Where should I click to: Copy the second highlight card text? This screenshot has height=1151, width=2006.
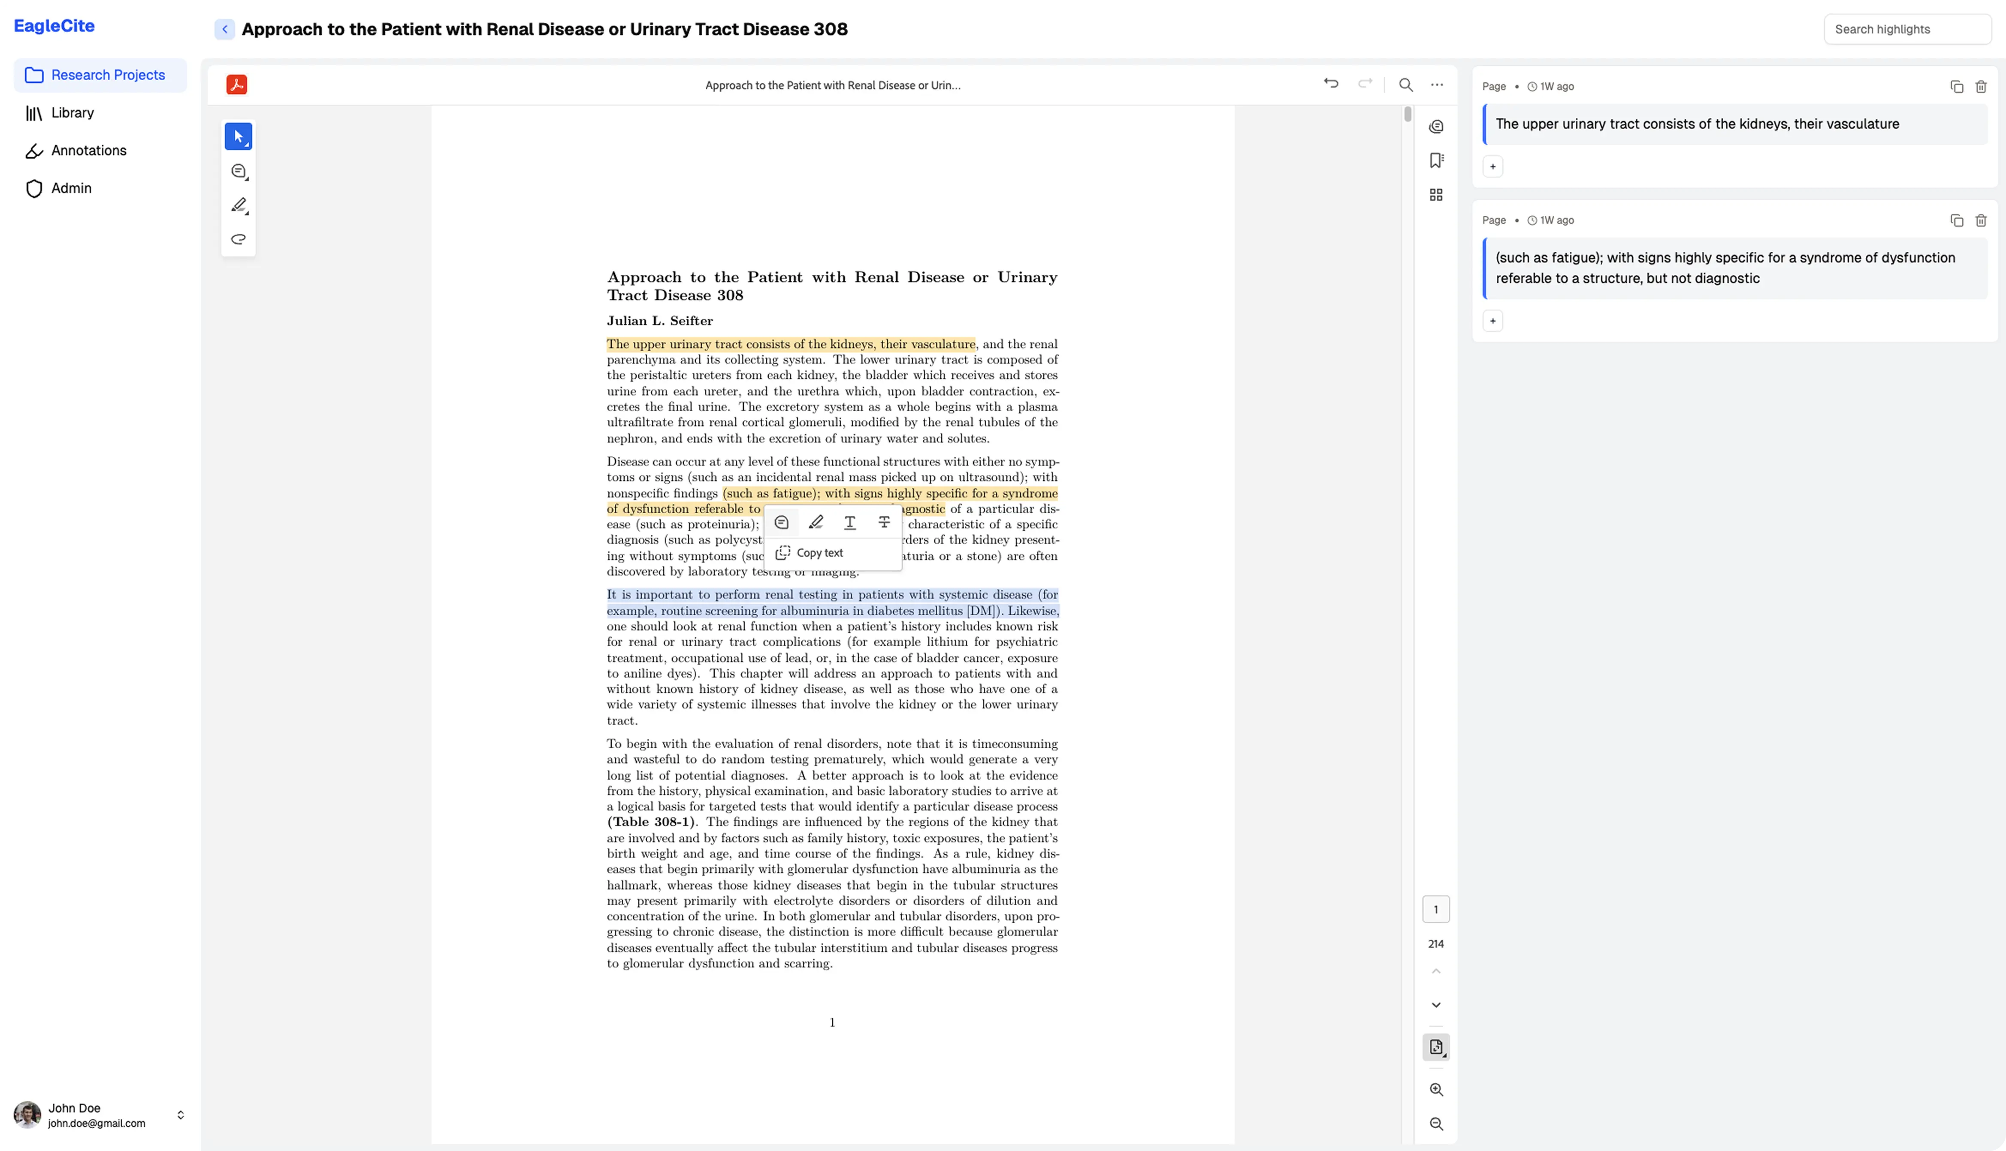click(x=1956, y=220)
